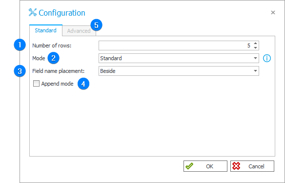
Task: Click the 'Configuration' title text
Action: point(62,13)
